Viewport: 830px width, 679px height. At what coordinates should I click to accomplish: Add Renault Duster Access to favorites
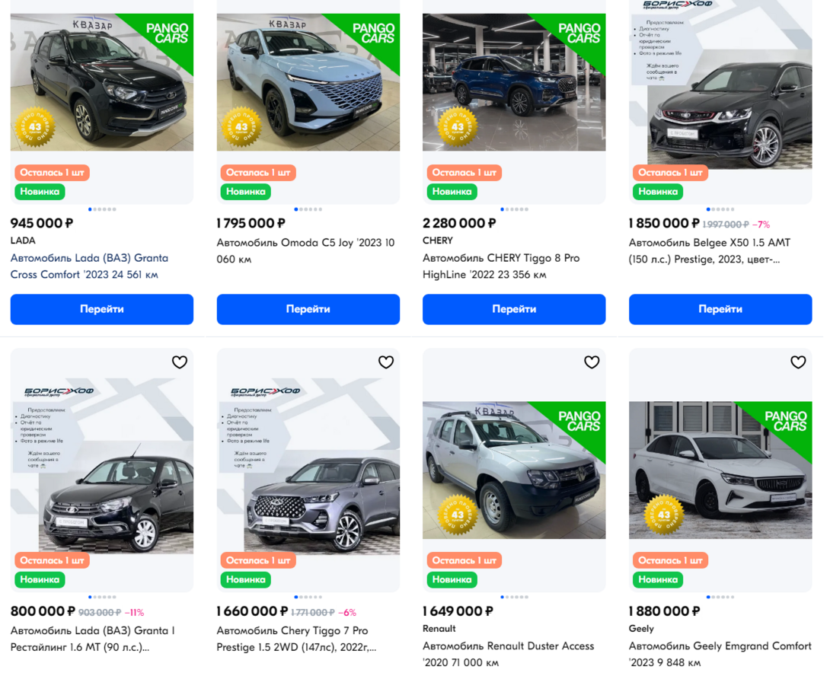click(x=592, y=362)
